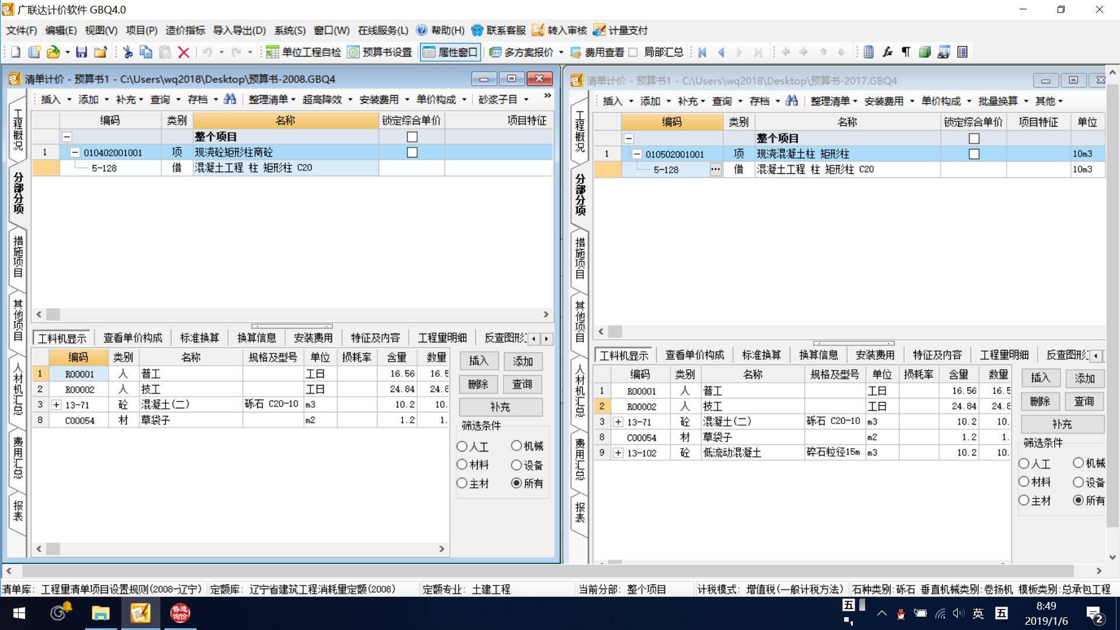Switch to 特征及内容 tab in right window

point(937,355)
